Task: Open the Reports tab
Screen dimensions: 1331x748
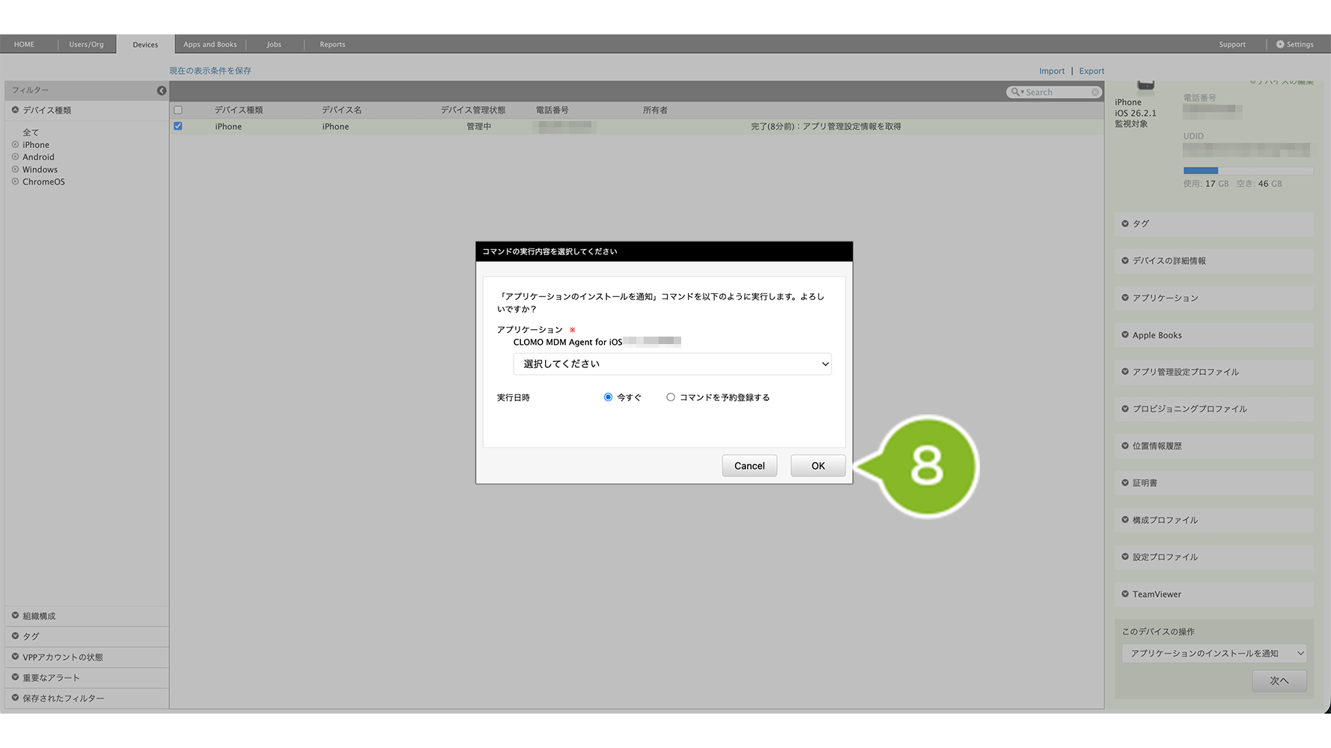Action: click(332, 44)
